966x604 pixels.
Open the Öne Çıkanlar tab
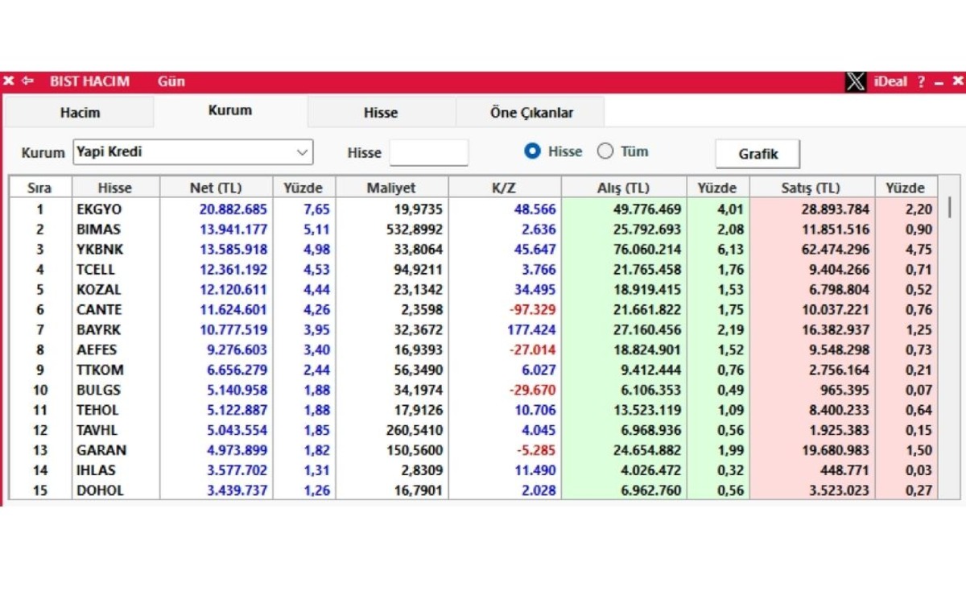(531, 113)
